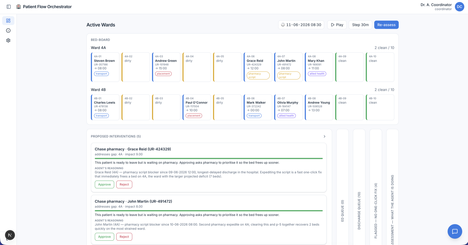The width and height of the screenshot is (468, 245).
Task: Click the Re-assess button
Action: 386,25
